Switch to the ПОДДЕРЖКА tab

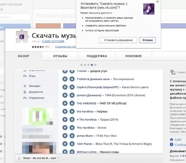pyautogui.click(x=97, y=56)
